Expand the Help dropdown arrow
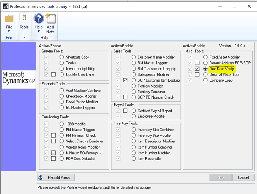Image resolution: width=257 pixels, height=194 pixels. pyautogui.click(x=39, y=31)
